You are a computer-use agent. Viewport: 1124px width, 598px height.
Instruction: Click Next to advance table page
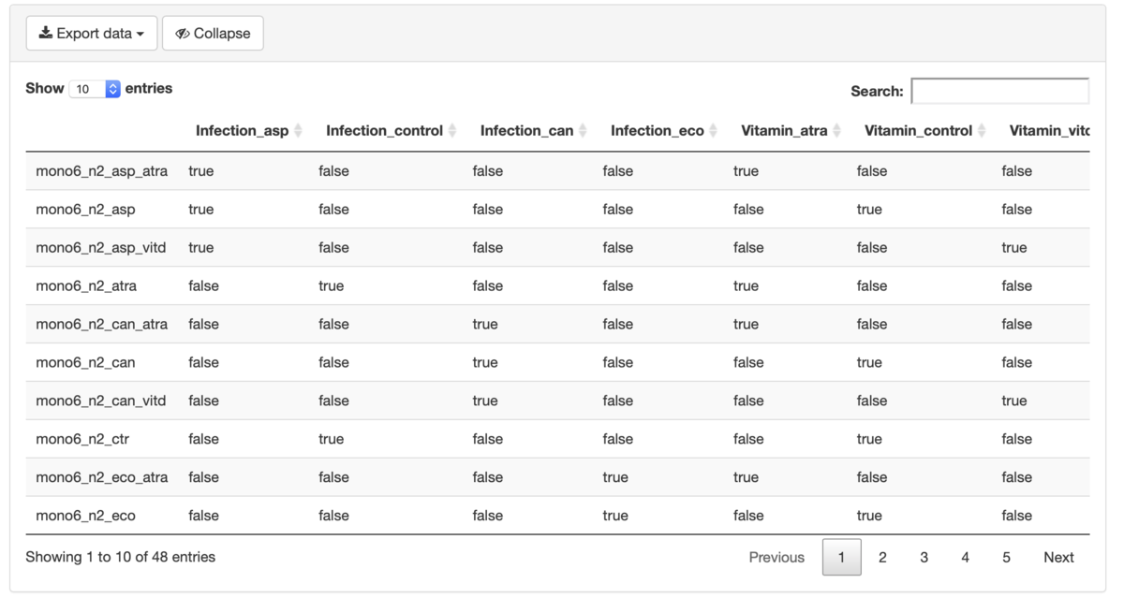point(1058,557)
